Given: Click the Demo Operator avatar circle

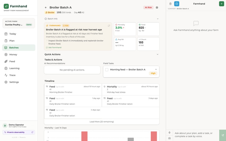Looking at the screenshot, I should click(x=5, y=126).
